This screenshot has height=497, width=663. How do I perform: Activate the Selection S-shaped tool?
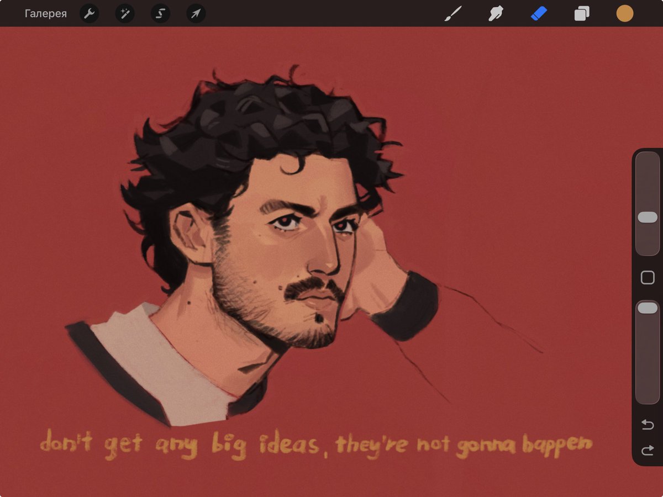(x=161, y=13)
